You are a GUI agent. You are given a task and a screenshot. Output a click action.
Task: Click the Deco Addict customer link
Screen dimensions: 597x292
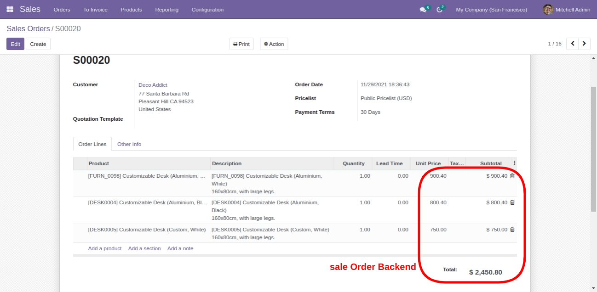[153, 85]
